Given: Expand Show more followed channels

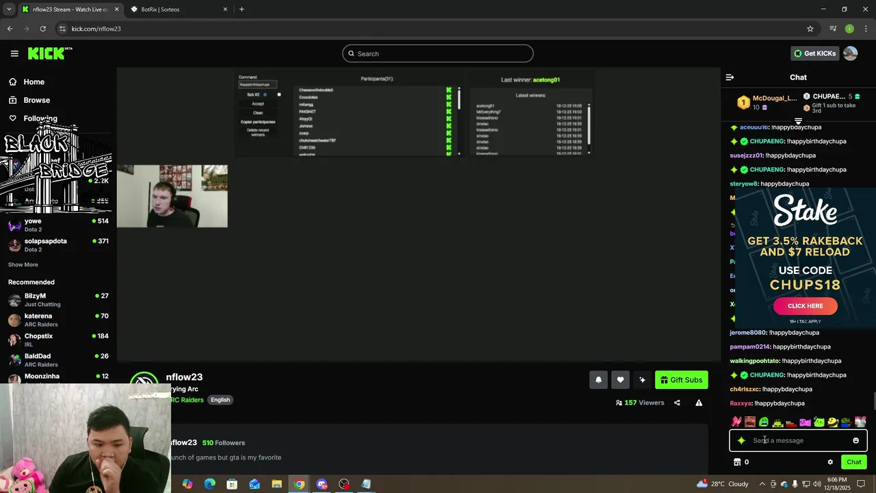Looking at the screenshot, I should click(23, 264).
